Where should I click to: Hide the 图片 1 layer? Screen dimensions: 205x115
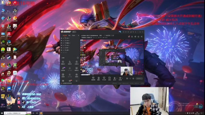[61, 48]
